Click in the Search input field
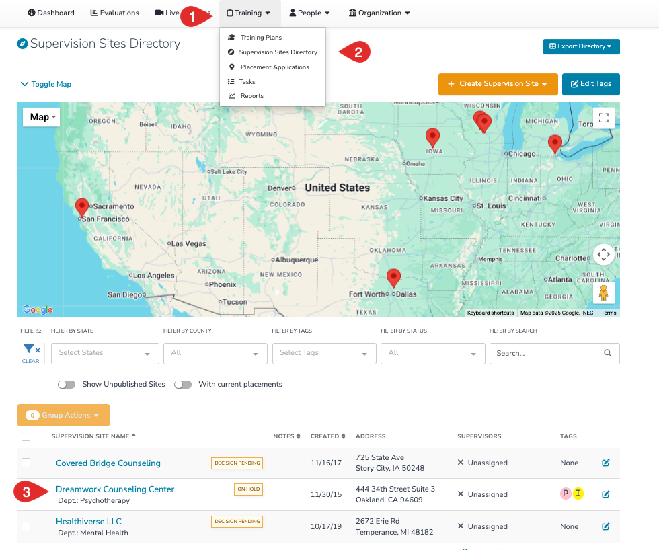This screenshot has width=659, height=550. 543,354
